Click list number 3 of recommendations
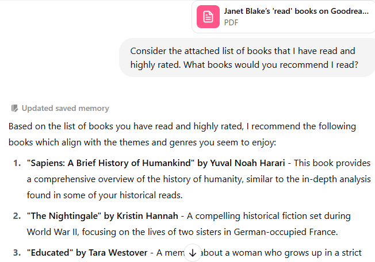375x262 pixels. click(17, 252)
